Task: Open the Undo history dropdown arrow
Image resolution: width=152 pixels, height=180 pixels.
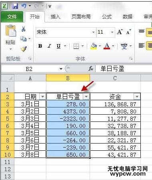Action: 30,6
